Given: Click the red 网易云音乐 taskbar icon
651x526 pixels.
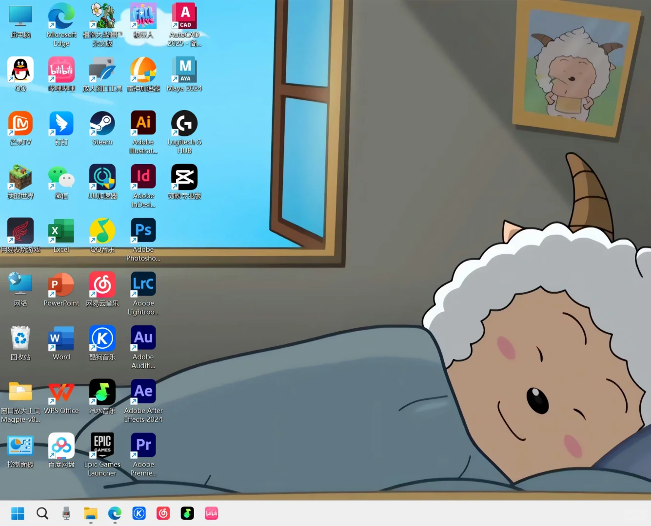Looking at the screenshot, I should click(163, 513).
